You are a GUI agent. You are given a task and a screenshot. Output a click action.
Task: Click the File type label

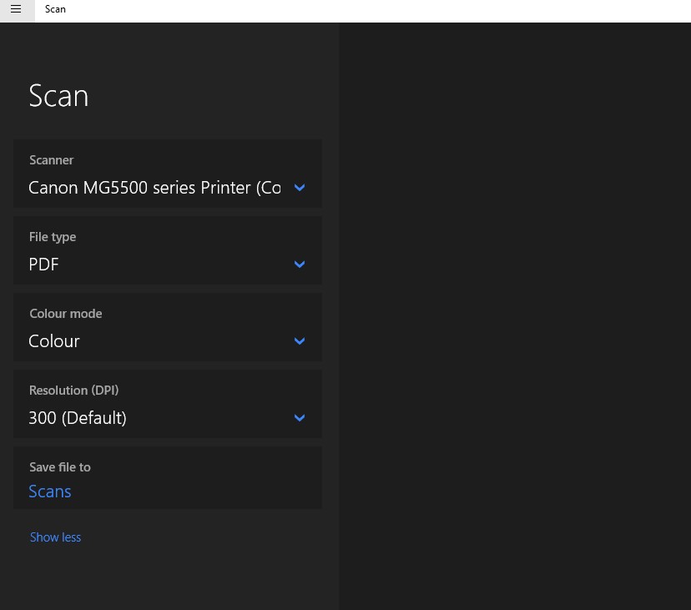53,237
